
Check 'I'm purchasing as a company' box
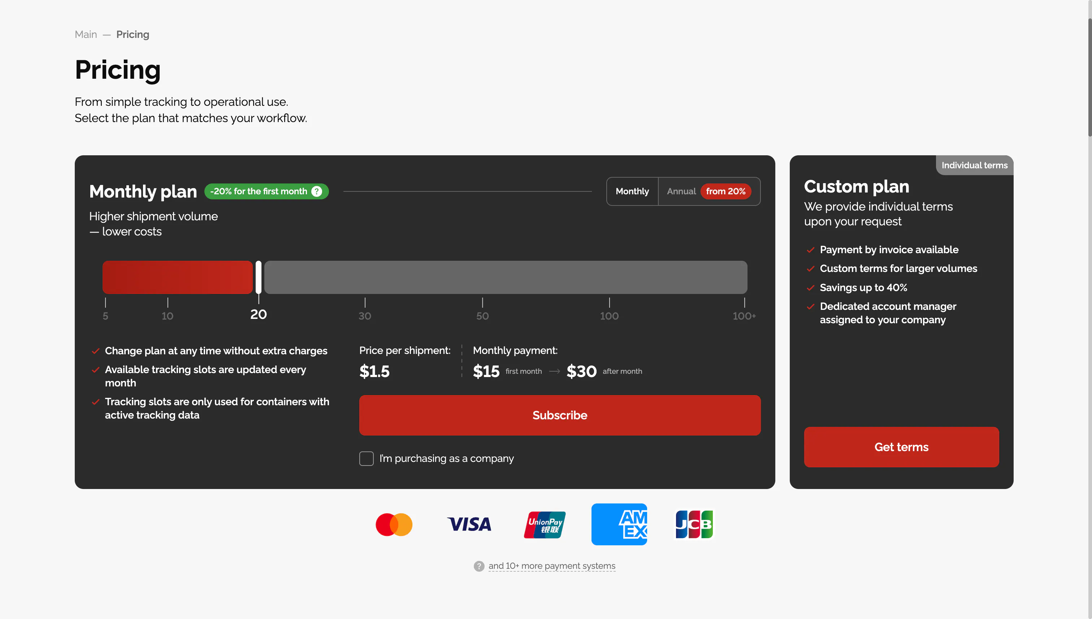(367, 459)
